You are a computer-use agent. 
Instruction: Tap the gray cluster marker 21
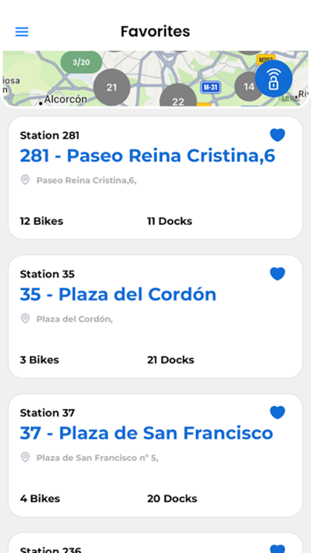[x=112, y=87]
